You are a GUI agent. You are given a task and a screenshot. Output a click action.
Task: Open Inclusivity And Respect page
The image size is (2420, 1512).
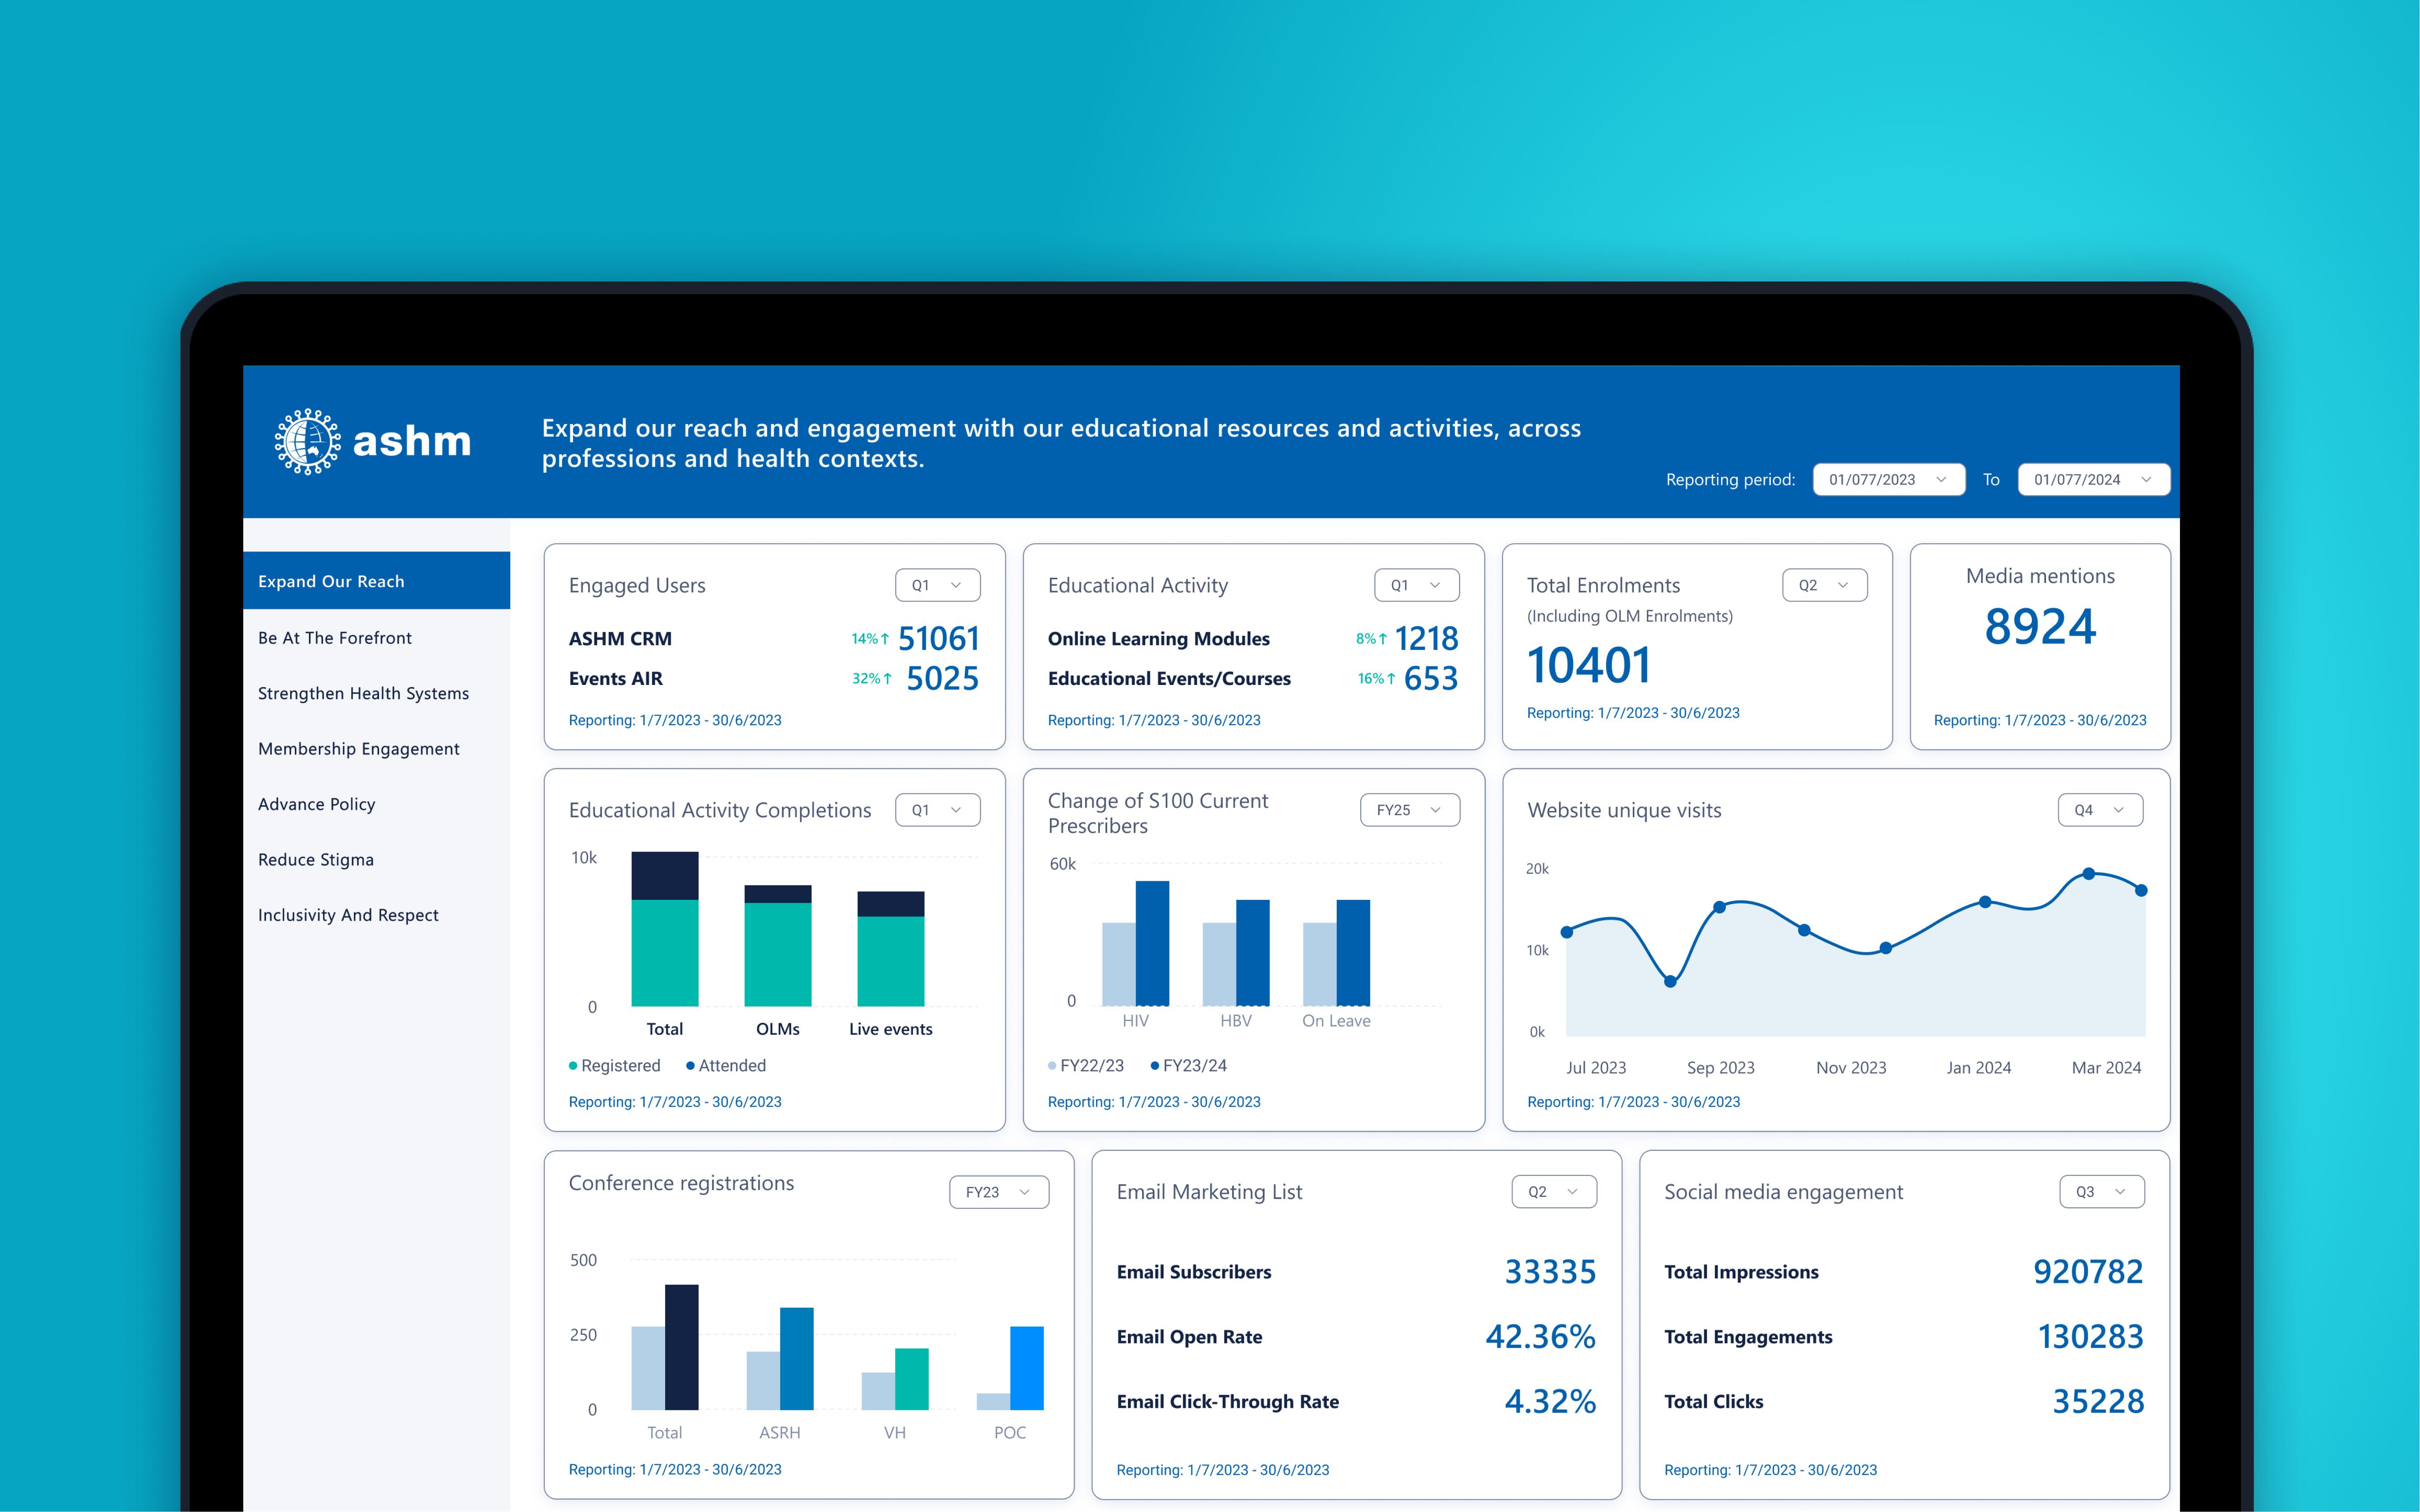click(348, 915)
